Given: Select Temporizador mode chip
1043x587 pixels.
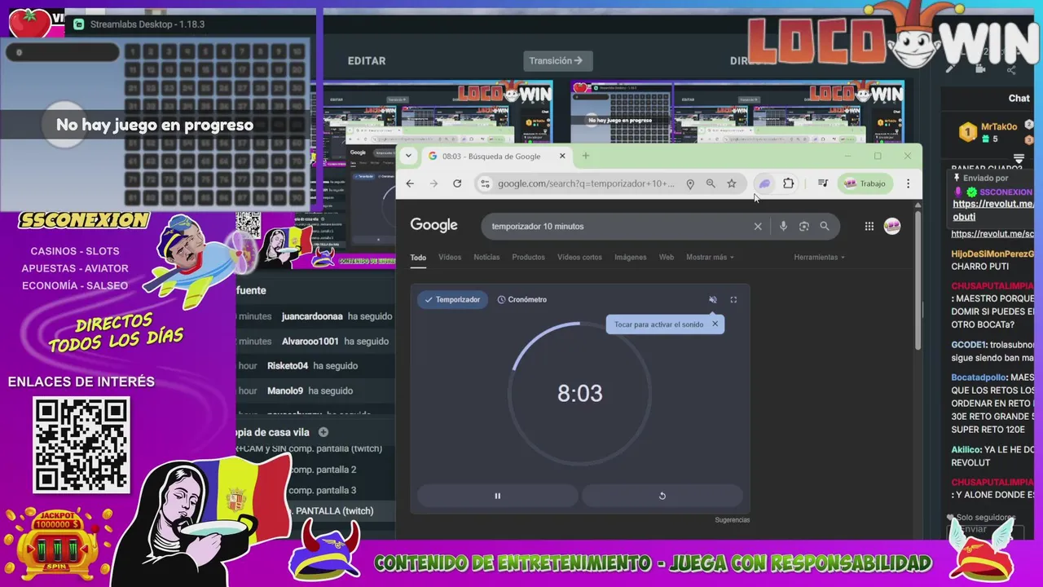Looking at the screenshot, I should pyautogui.click(x=453, y=299).
